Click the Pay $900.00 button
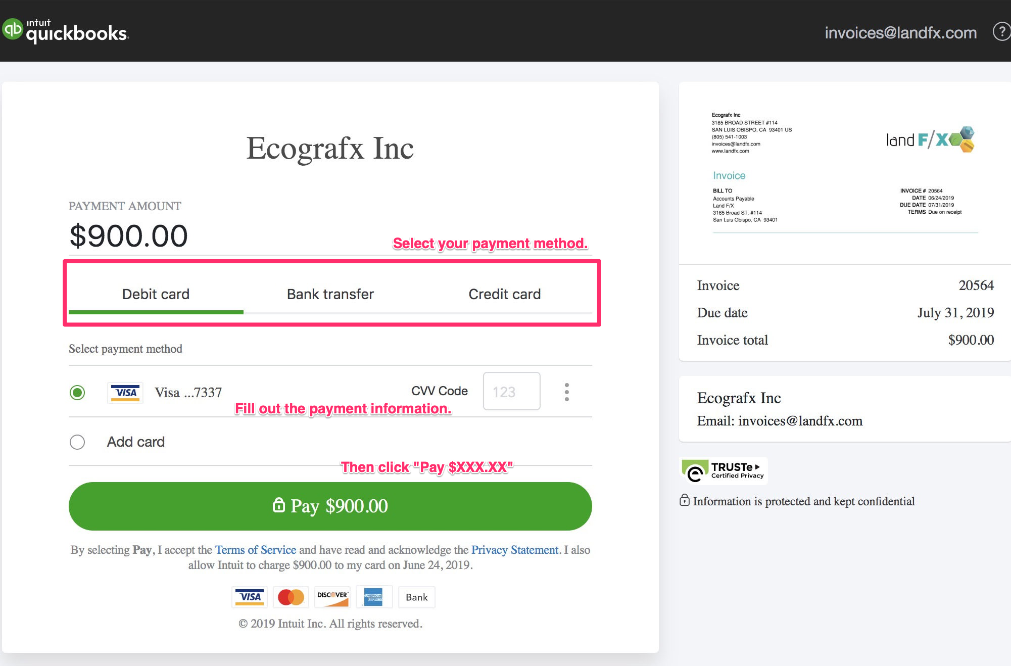Image resolution: width=1011 pixels, height=666 pixels. [330, 506]
